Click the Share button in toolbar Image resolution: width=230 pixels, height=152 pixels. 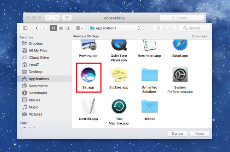158,28
